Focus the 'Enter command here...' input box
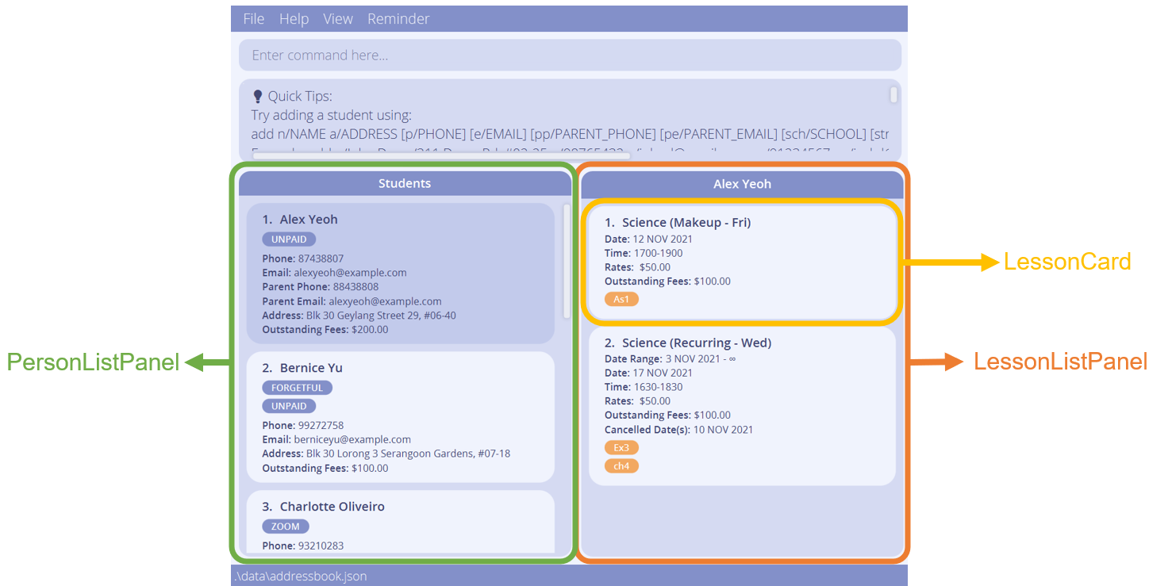Image resolution: width=1149 pixels, height=586 pixels. [570, 56]
